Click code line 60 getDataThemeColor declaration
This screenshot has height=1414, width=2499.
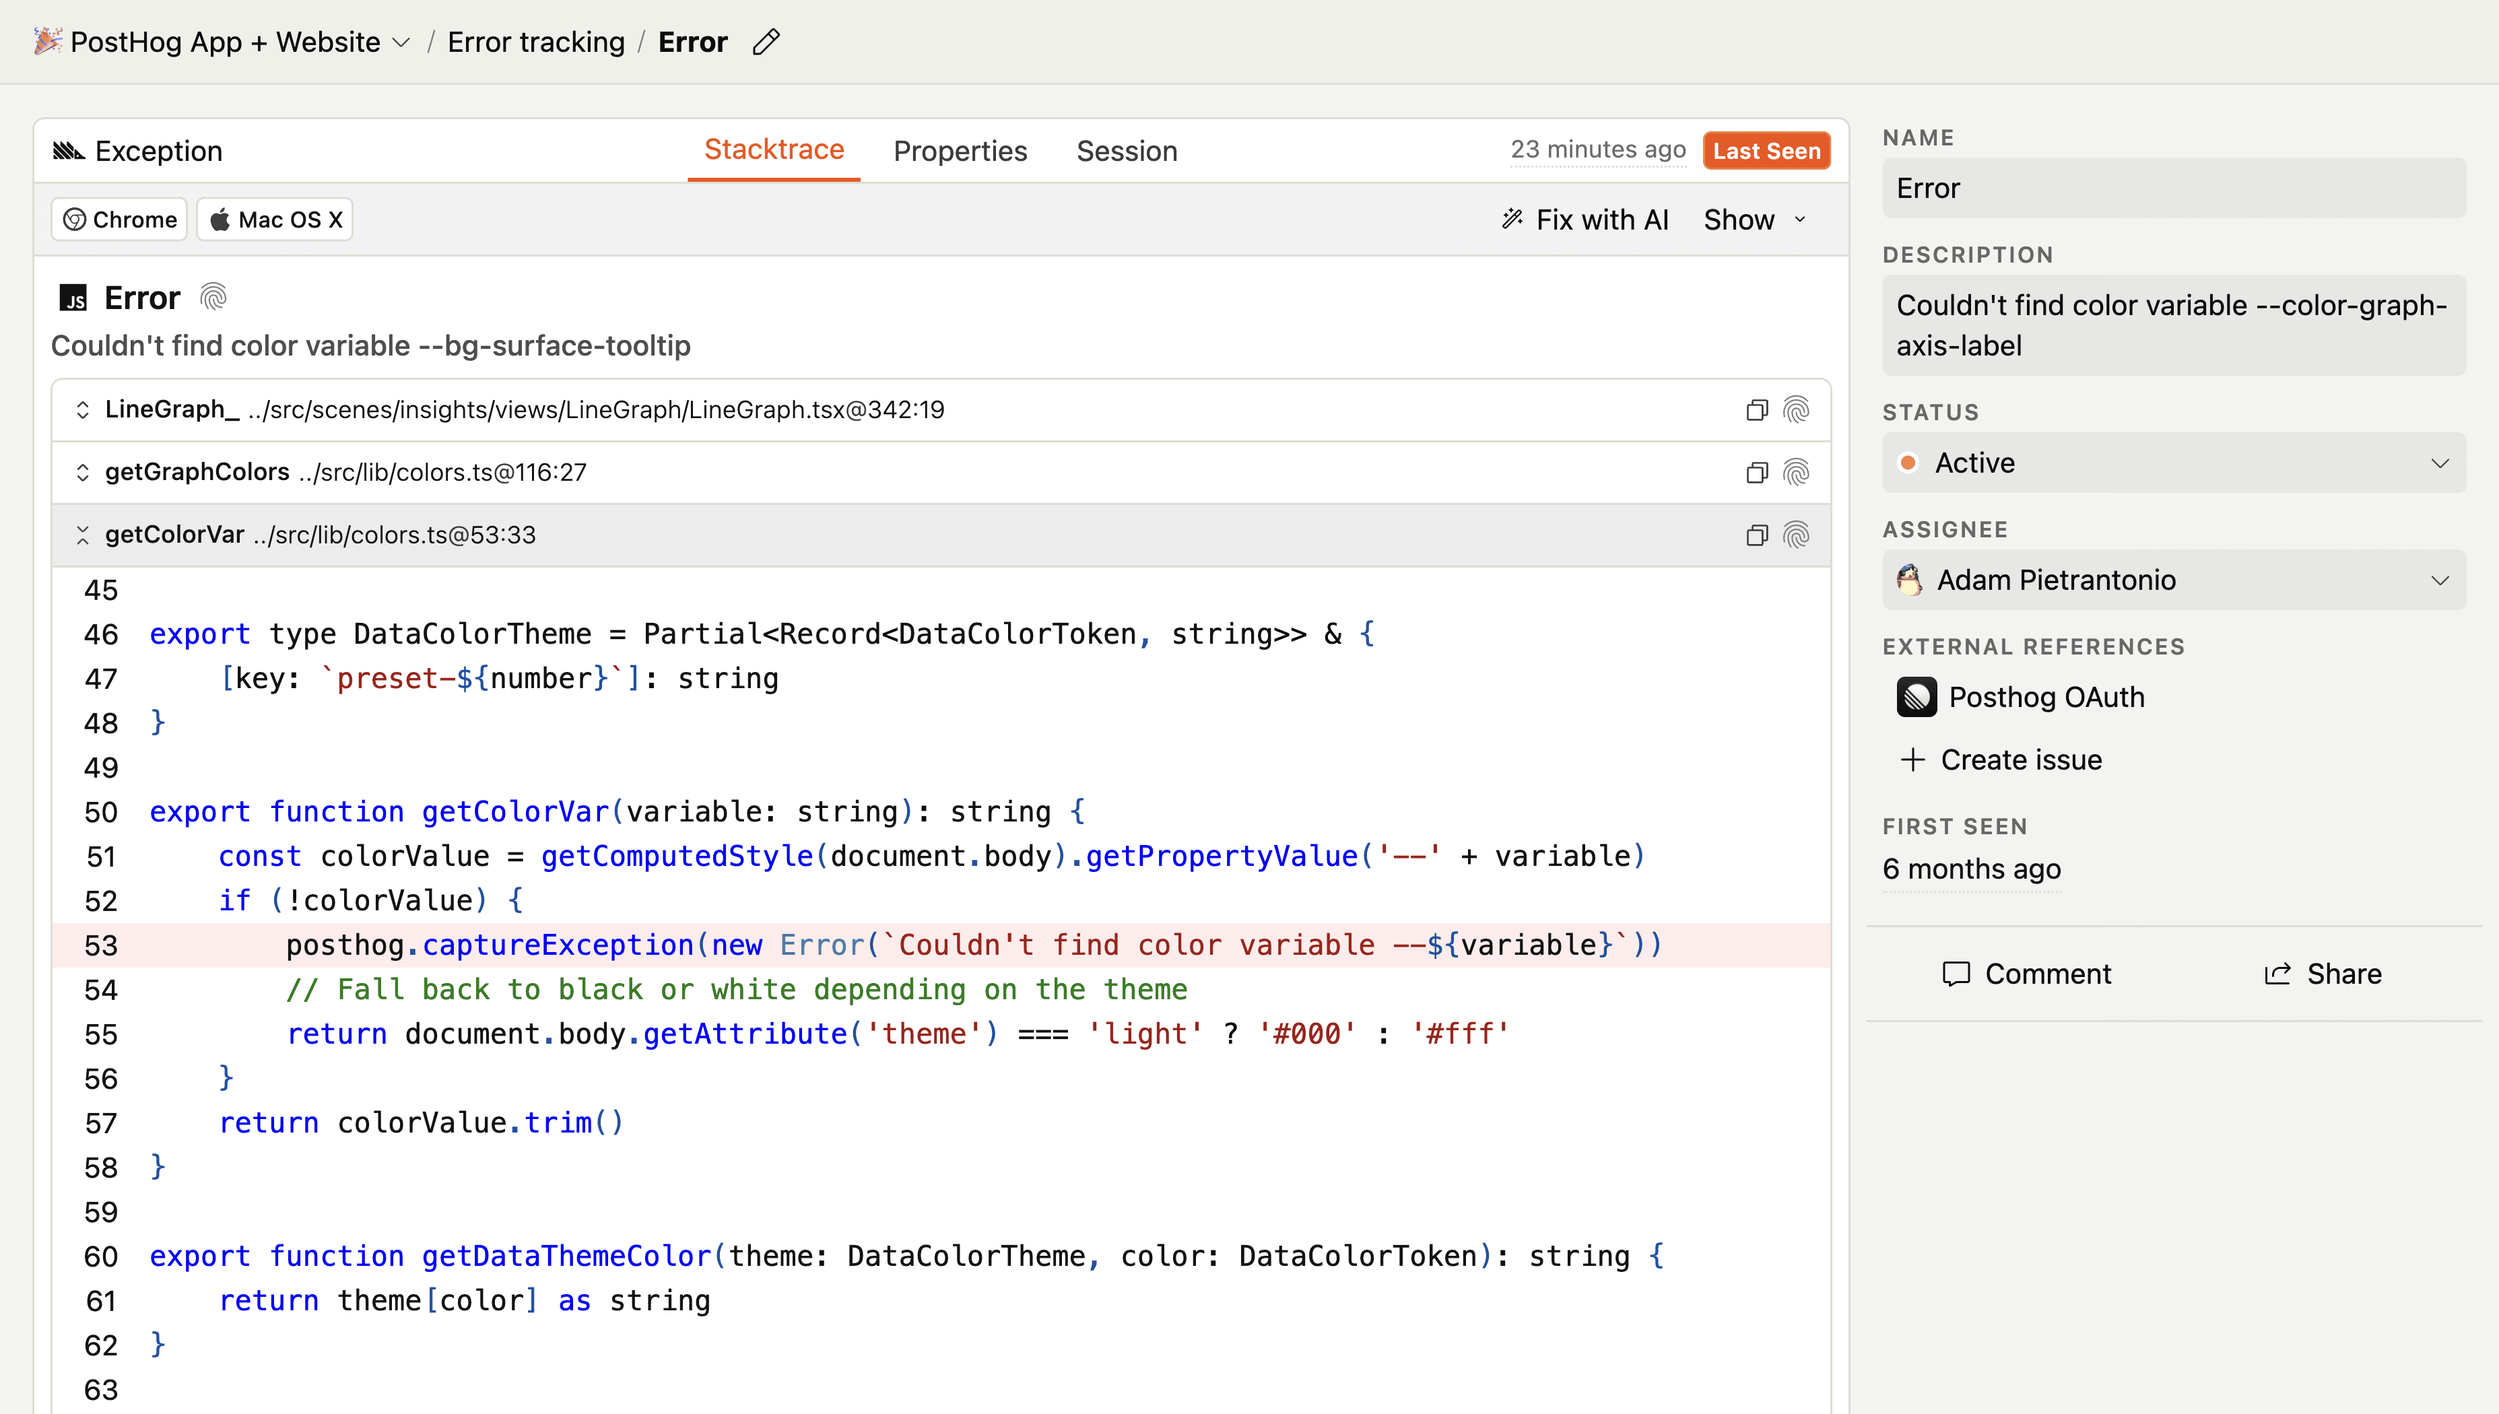click(x=907, y=1256)
